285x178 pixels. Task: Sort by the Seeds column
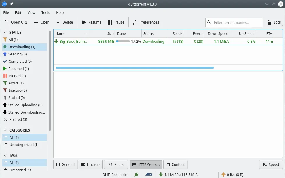point(176,33)
